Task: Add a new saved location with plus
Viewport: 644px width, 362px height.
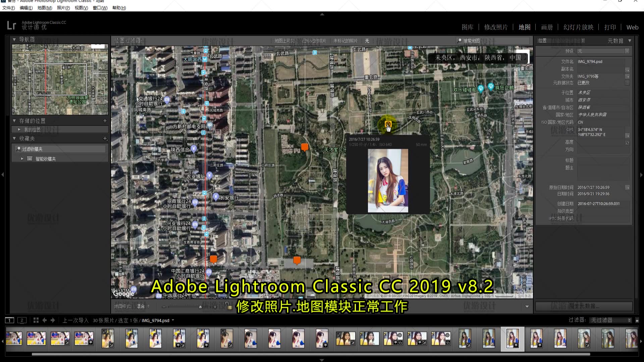Action: 105,121
